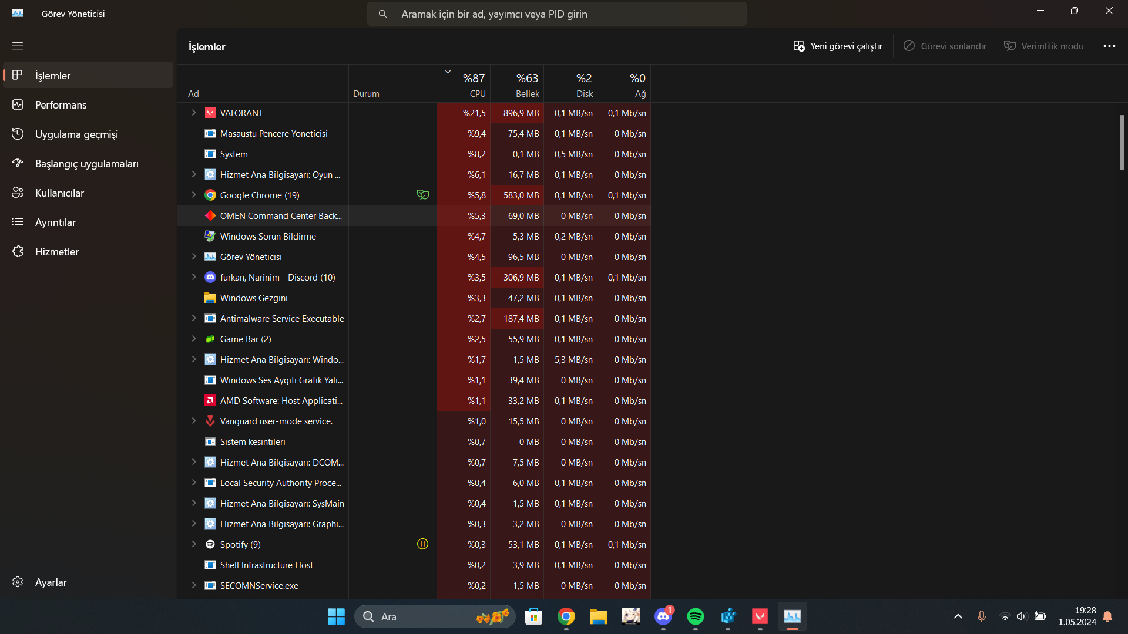Screen dimensions: 1128x634
Task: Open the Uygulama geçmişi history icon
Action: coord(18,134)
